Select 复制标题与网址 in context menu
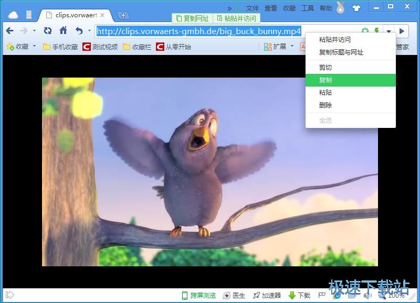The width and height of the screenshot is (420, 303). pyautogui.click(x=350, y=52)
